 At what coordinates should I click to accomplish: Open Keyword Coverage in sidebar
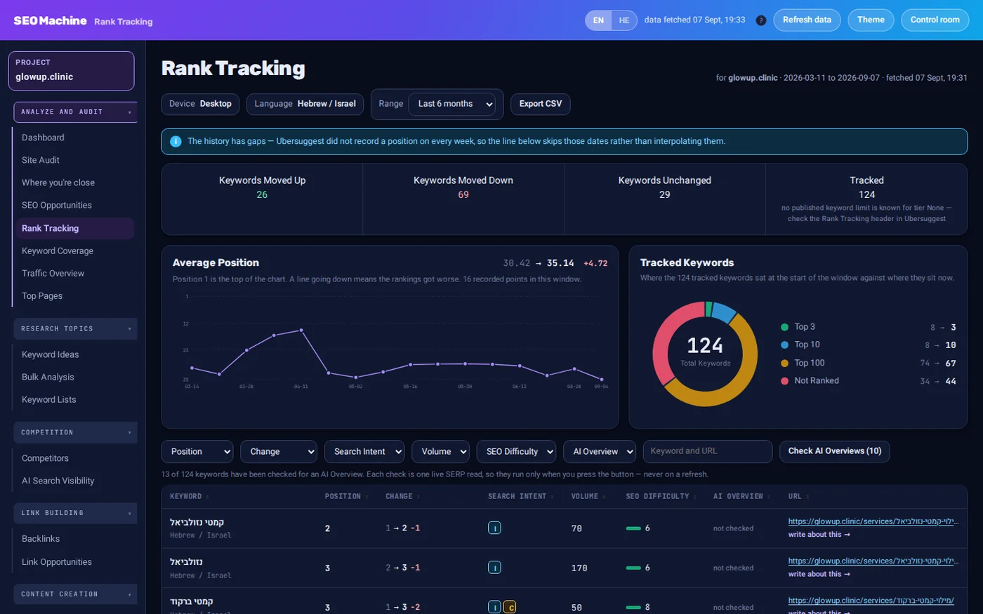(58, 251)
